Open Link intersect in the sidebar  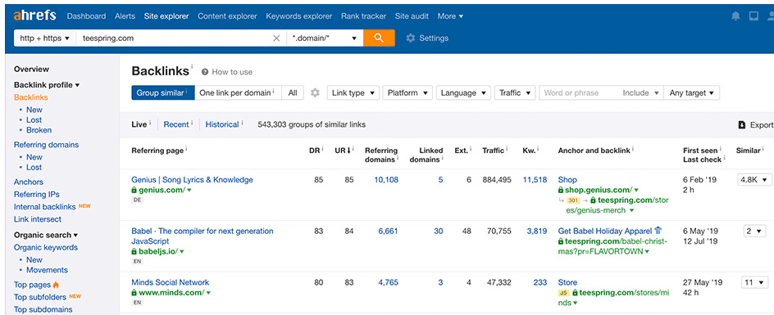[x=38, y=219]
